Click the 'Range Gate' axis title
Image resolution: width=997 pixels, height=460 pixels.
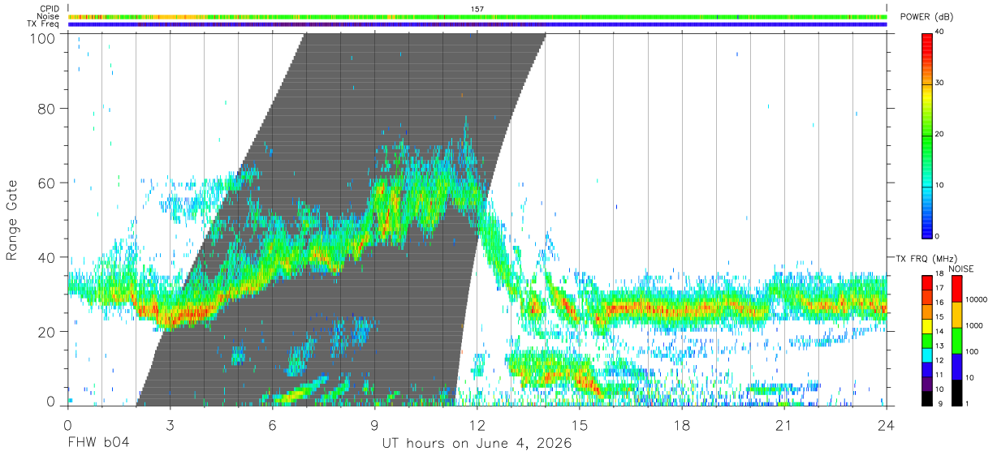click(x=12, y=221)
